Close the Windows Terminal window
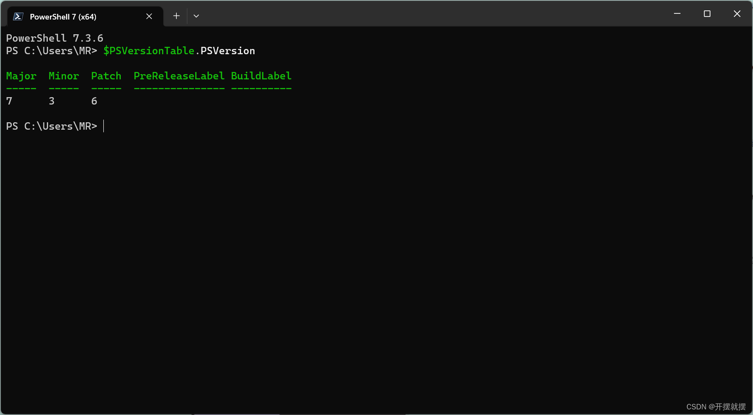Image resolution: width=753 pixels, height=415 pixels. (737, 14)
